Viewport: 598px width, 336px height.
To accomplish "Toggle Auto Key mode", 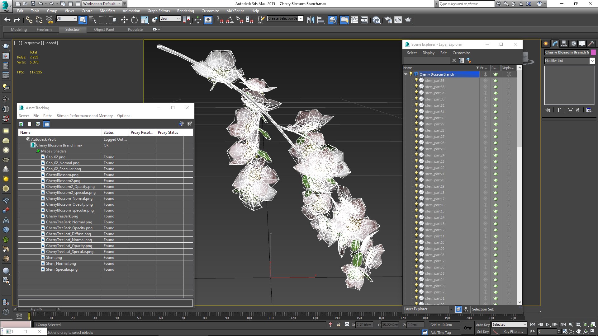I will (482, 324).
